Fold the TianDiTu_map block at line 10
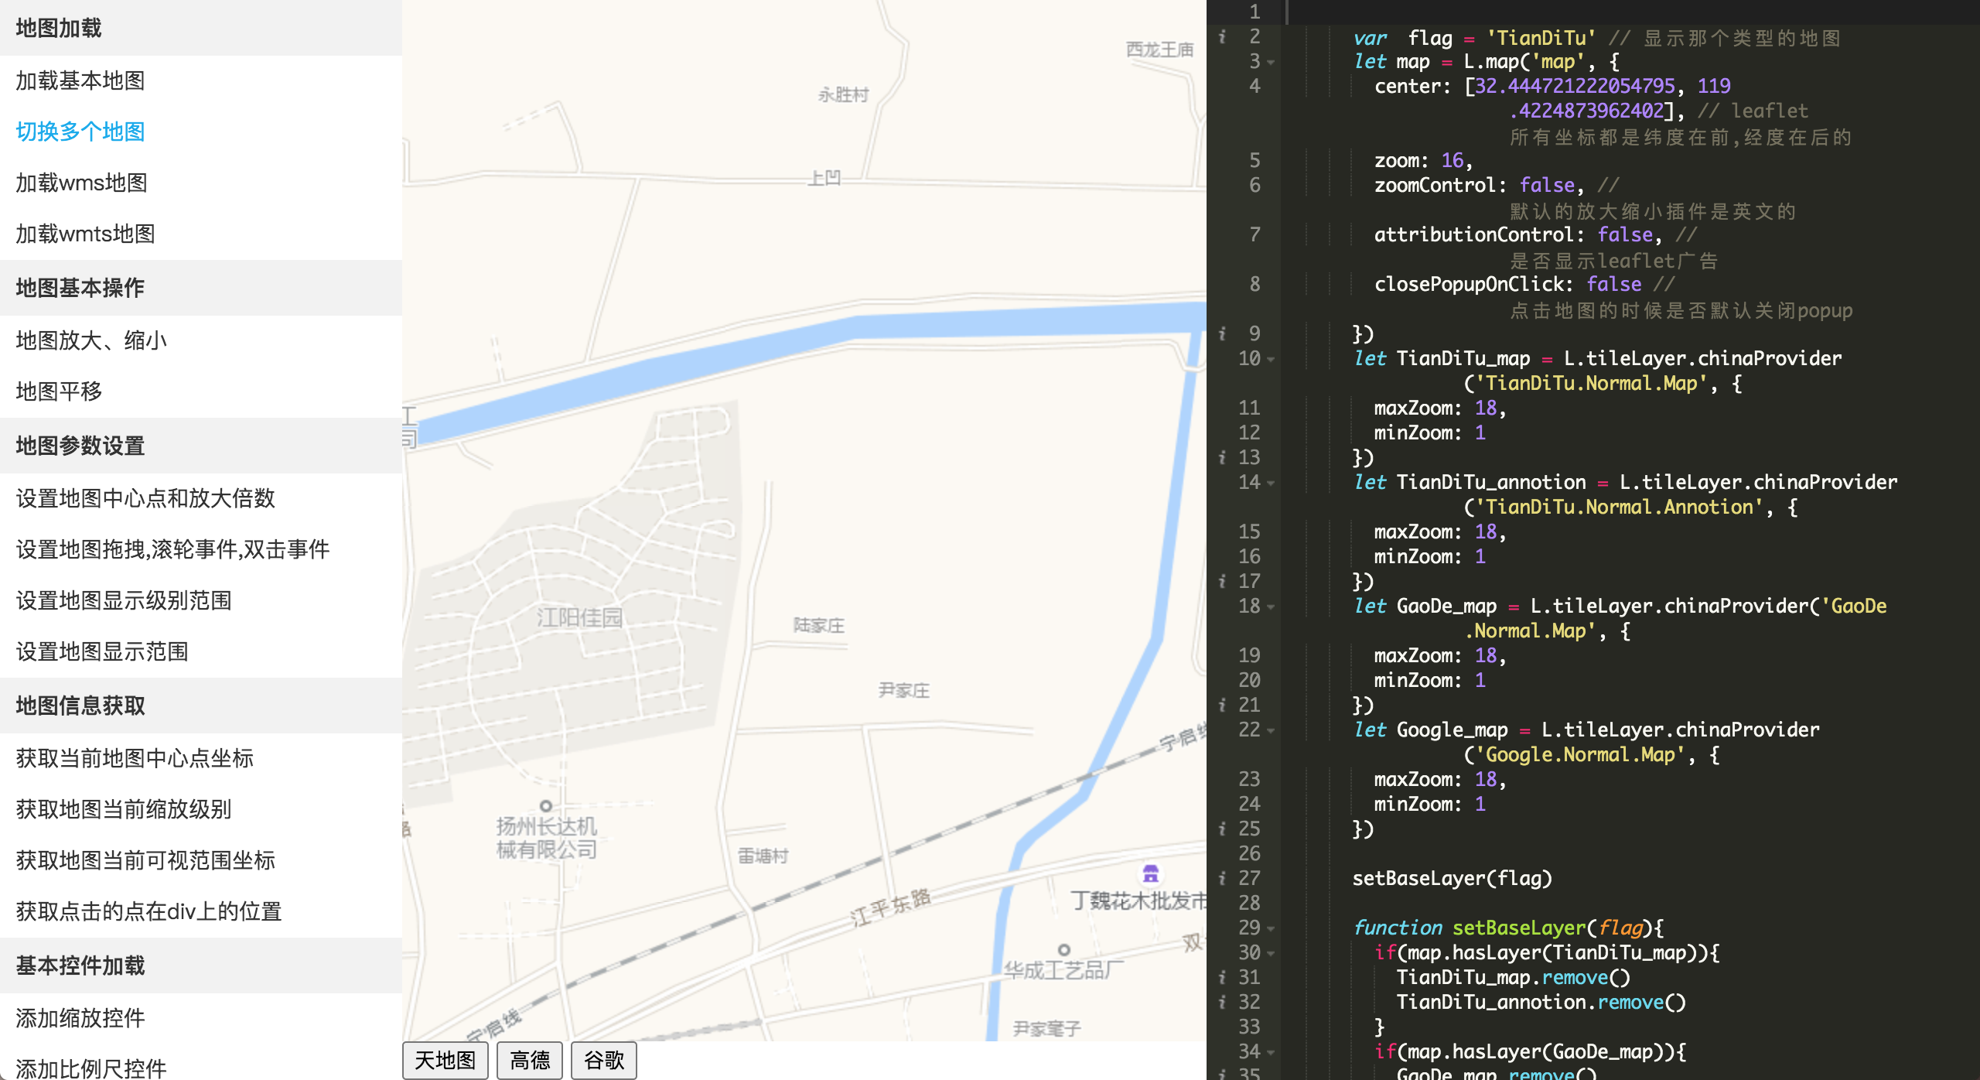Image resolution: width=1980 pixels, height=1080 pixels. coord(1271,360)
